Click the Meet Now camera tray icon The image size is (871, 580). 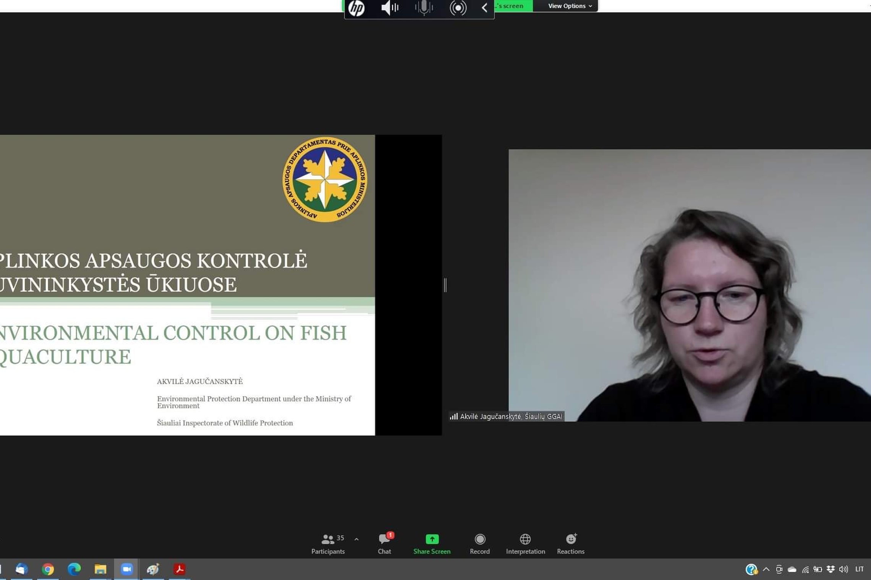779,569
